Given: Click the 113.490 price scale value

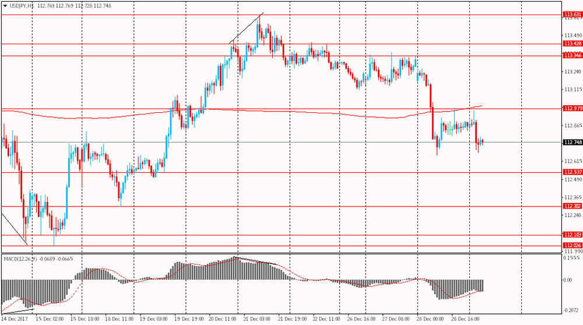Looking at the screenshot, I should [573, 35].
